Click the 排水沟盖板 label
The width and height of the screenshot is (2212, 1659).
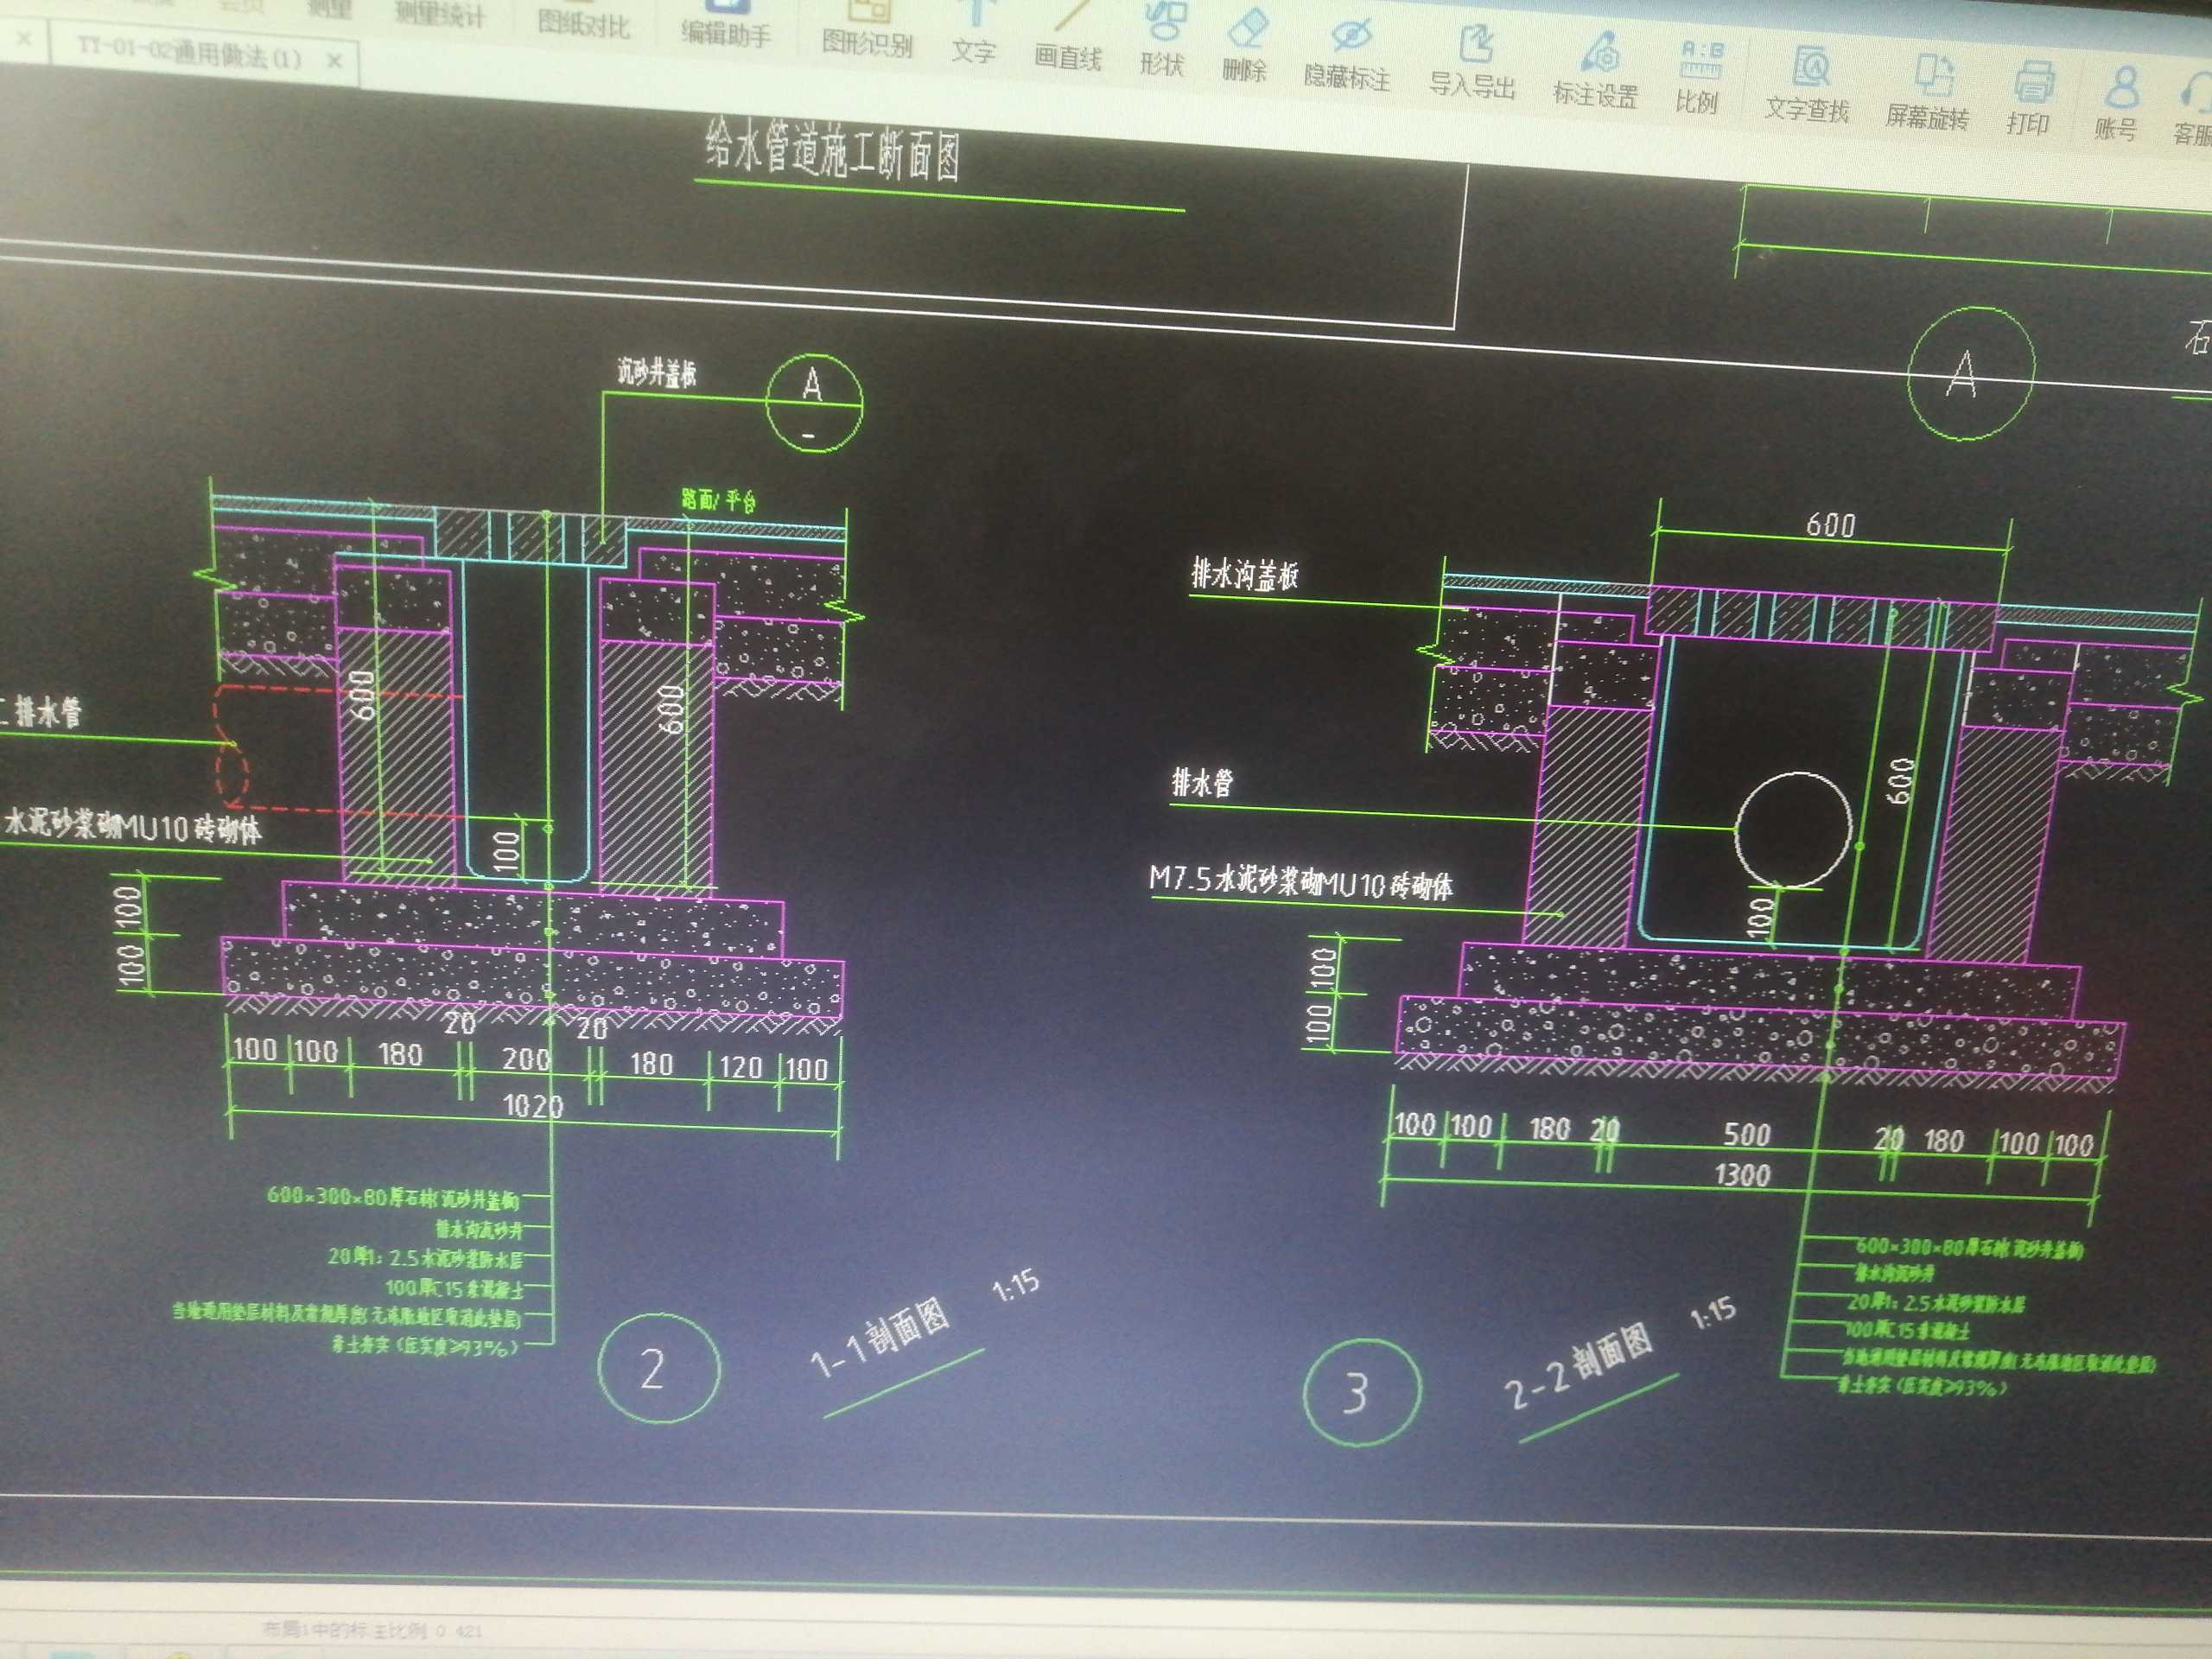[x=1245, y=574]
